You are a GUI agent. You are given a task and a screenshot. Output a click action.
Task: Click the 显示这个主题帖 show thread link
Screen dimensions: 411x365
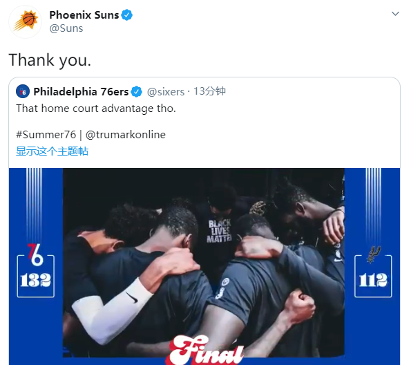coord(52,151)
